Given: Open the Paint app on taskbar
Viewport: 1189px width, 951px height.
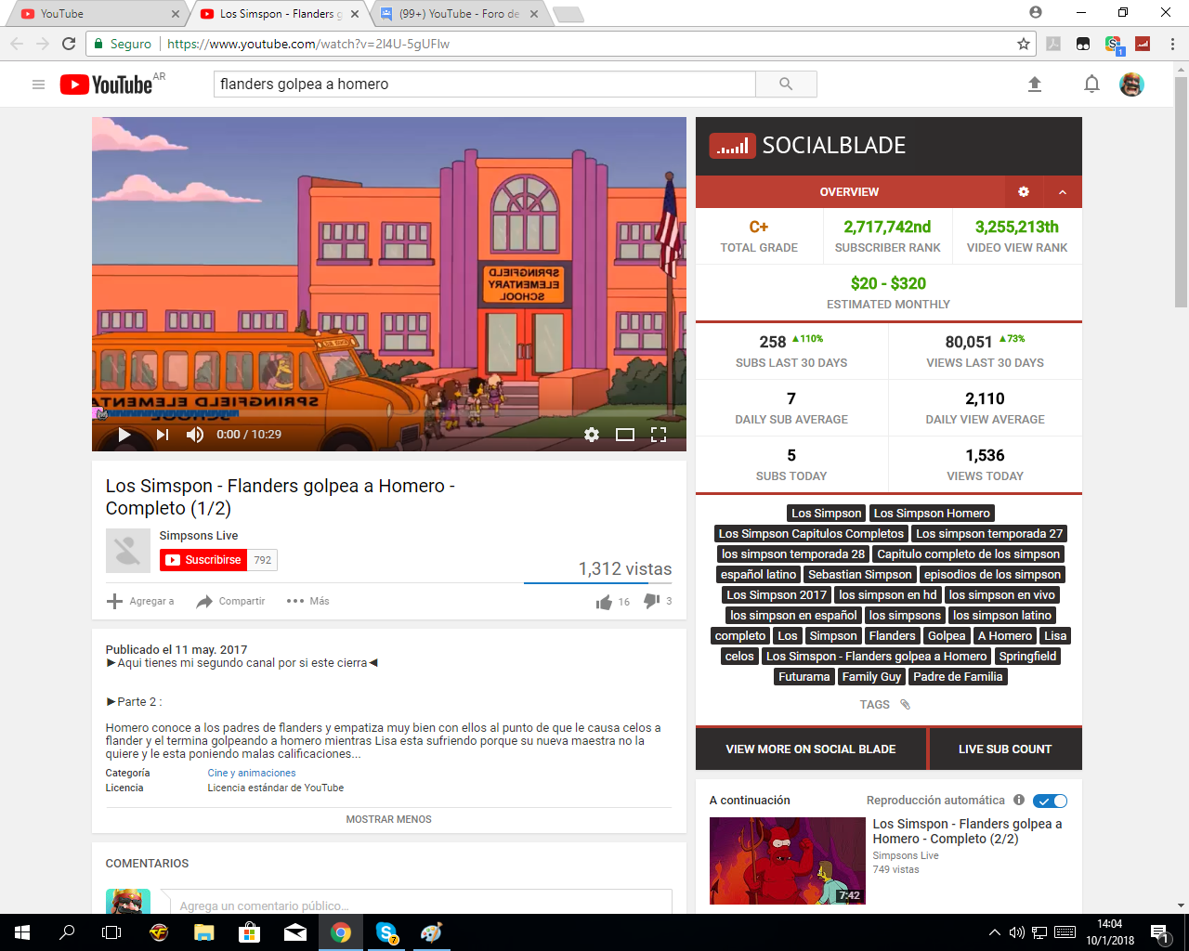Looking at the screenshot, I should click(431, 932).
